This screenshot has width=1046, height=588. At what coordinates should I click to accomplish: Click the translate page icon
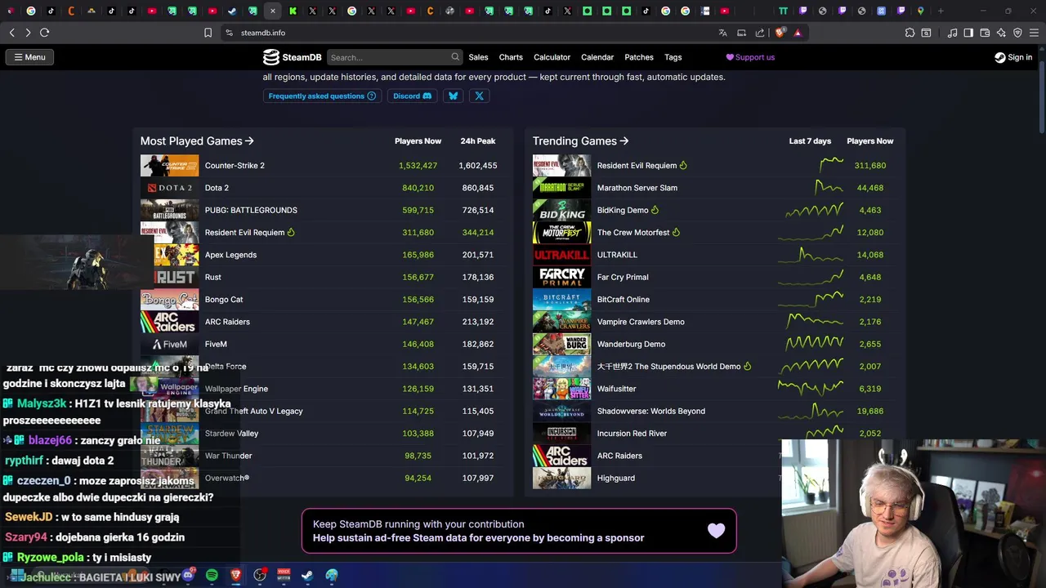[x=722, y=33]
